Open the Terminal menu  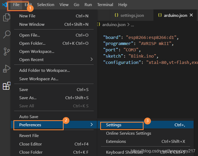point(105,5)
